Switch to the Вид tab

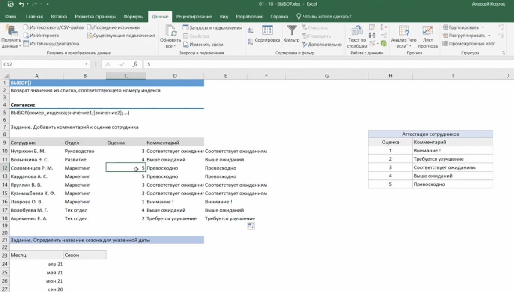(224, 17)
